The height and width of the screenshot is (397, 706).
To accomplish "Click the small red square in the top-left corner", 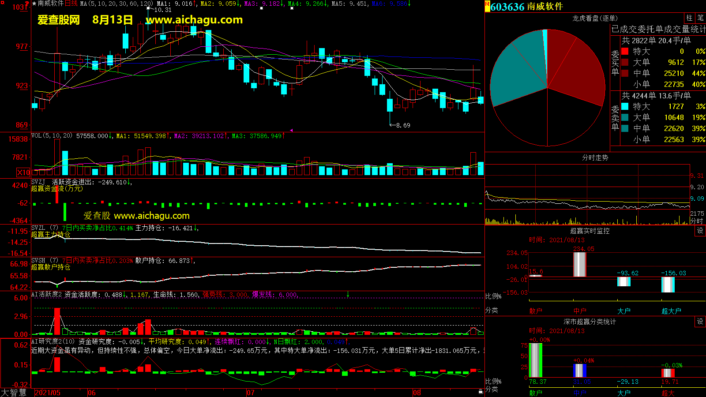I will click(x=2, y=3).
